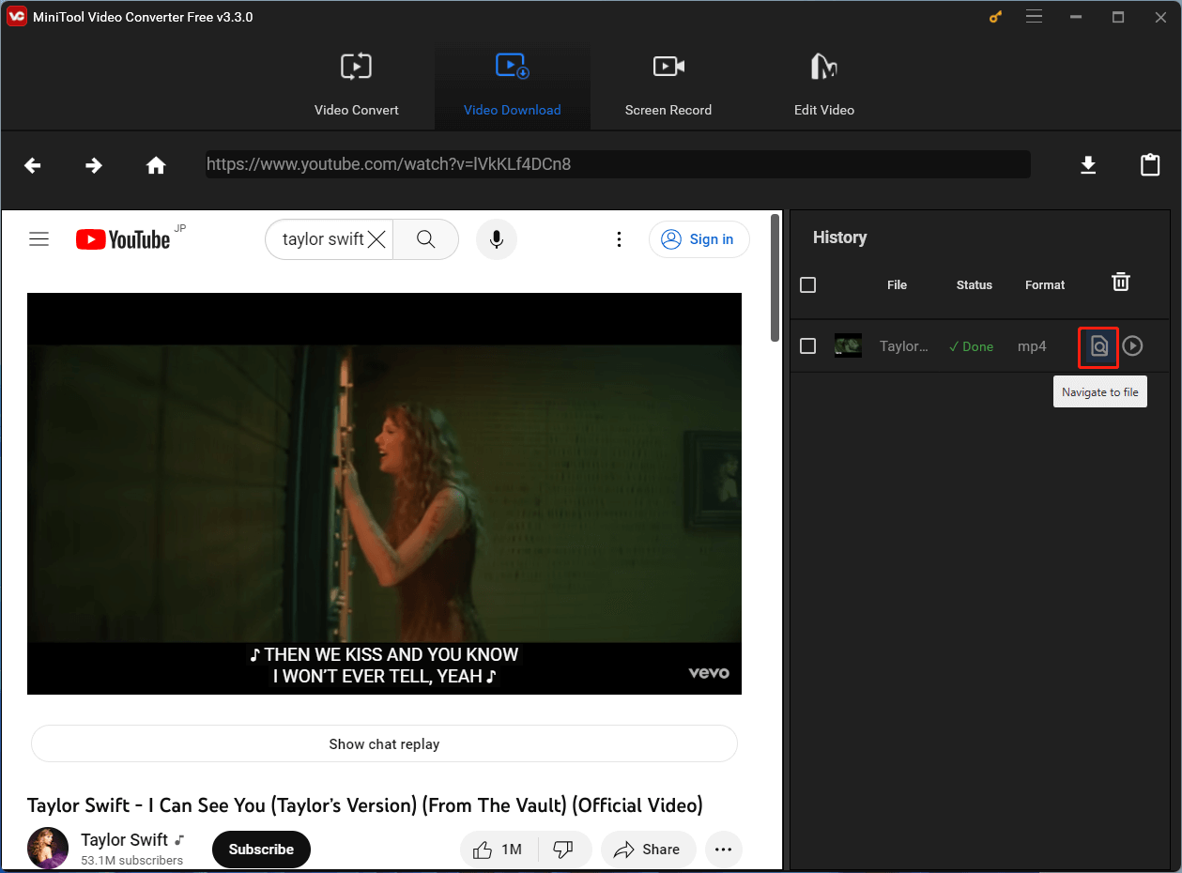Screen dimensions: 1182x873
Task: Start voice search with the microphone
Action: click(x=497, y=239)
